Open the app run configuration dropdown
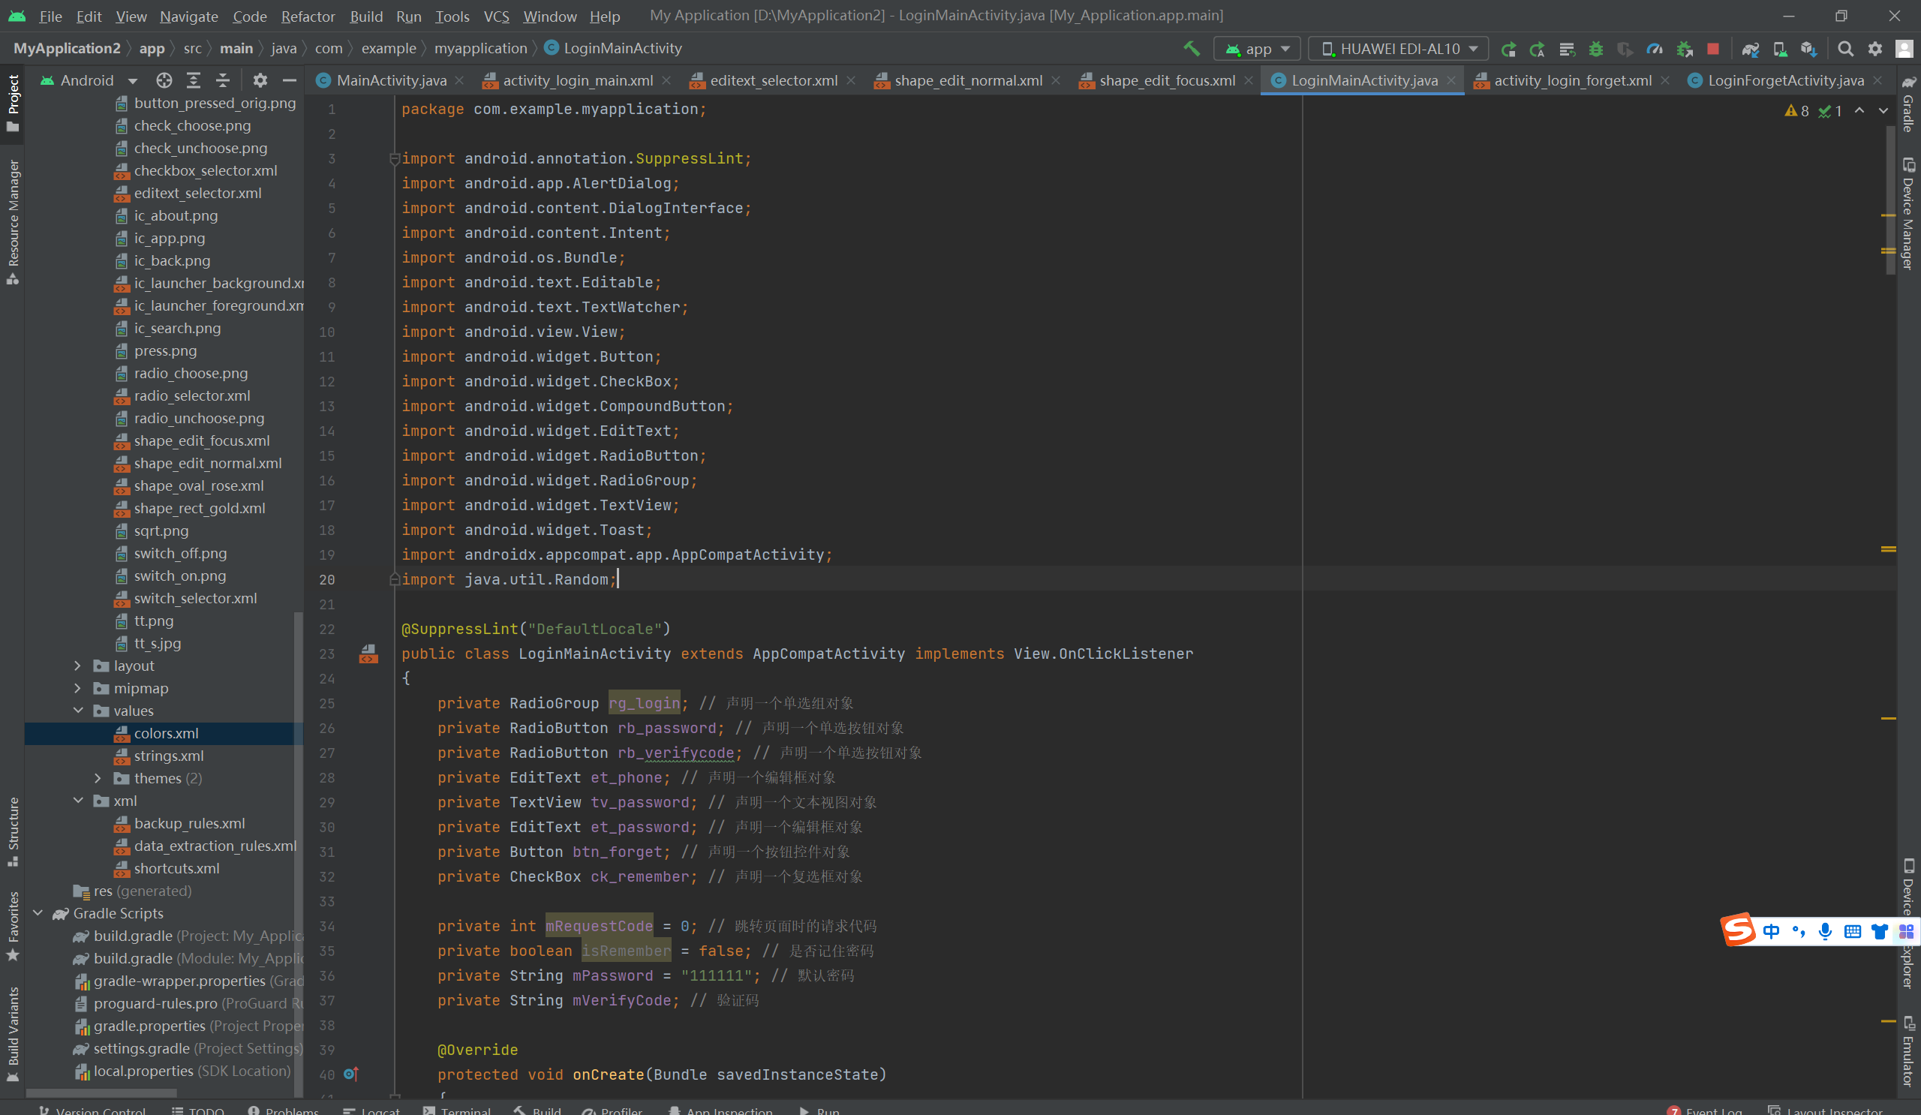 point(1258,49)
